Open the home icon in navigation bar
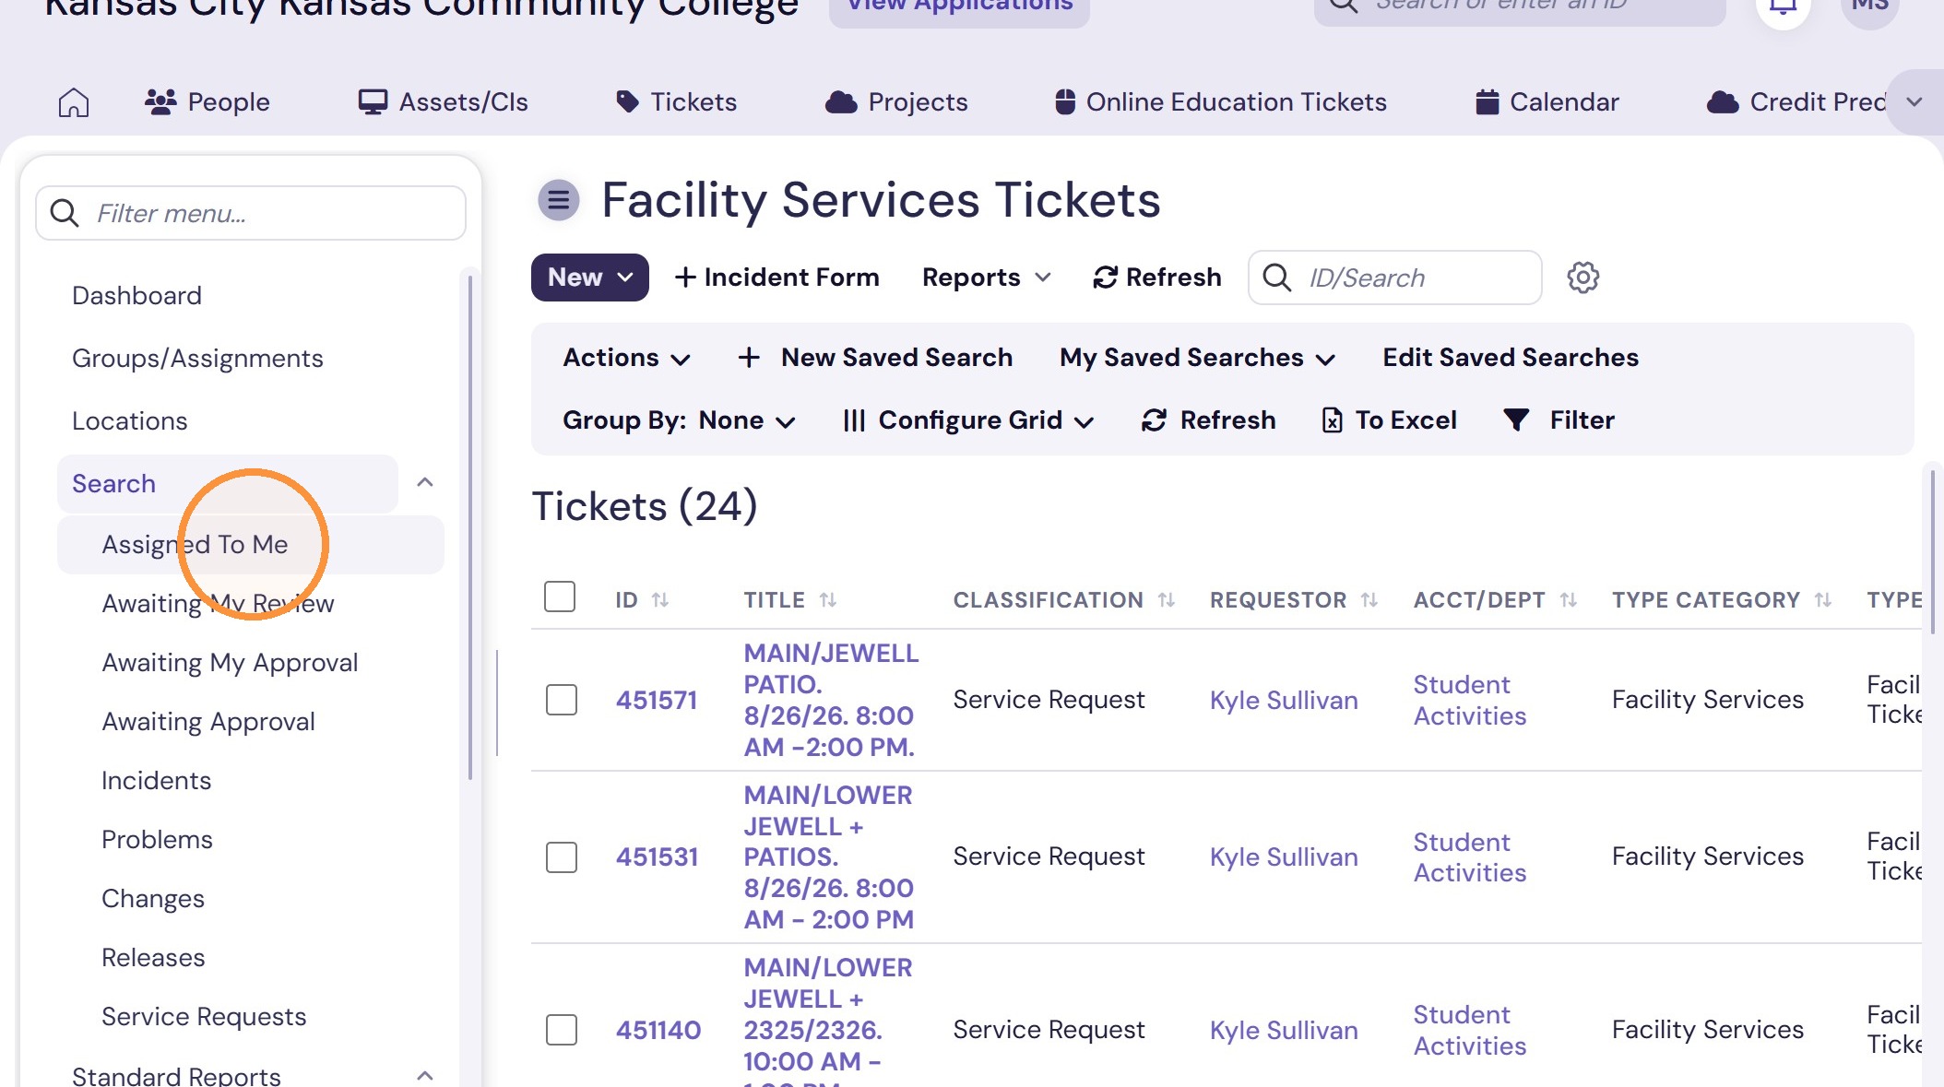Image resolution: width=1944 pixels, height=1087 pixels. point(74,102)
